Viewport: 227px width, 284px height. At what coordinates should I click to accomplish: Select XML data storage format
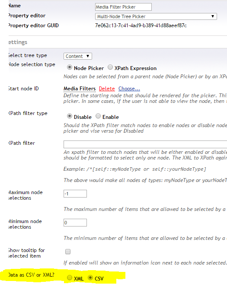70,278
